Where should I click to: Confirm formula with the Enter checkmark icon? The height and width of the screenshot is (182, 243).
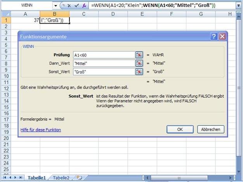76,6
